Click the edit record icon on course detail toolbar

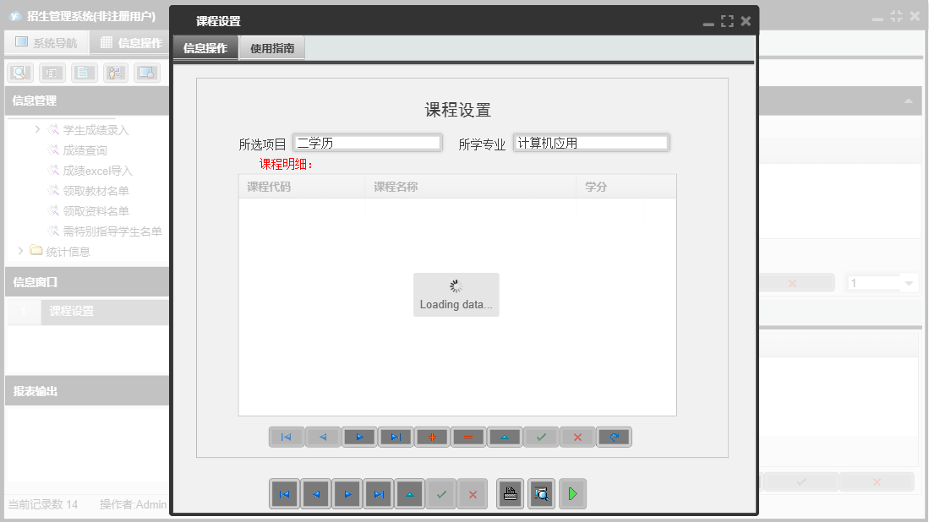click(x=504, y=437)
